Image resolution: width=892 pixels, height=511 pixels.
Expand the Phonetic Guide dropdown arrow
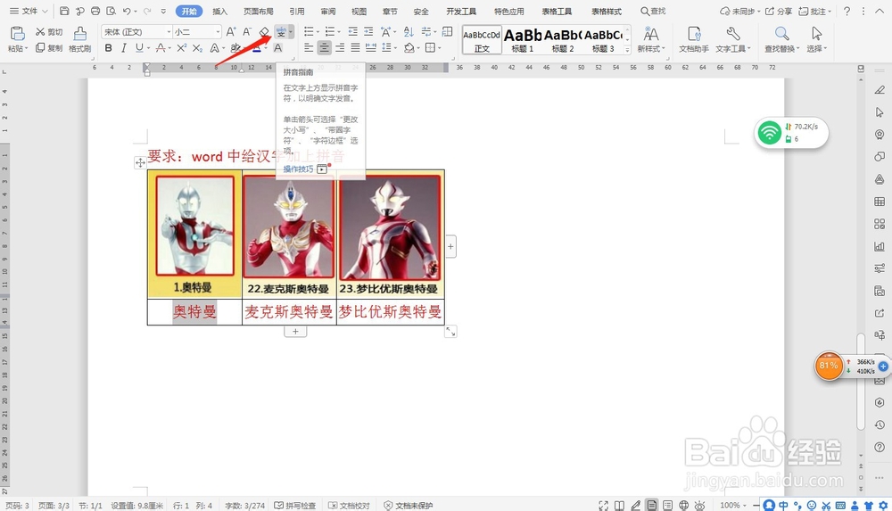(x=291, y=32)
